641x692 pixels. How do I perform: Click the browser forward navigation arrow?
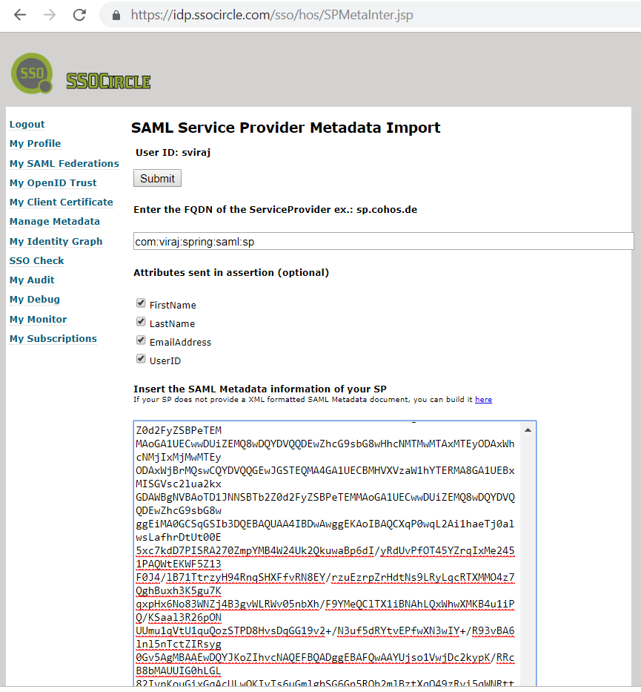click(47, 15)
